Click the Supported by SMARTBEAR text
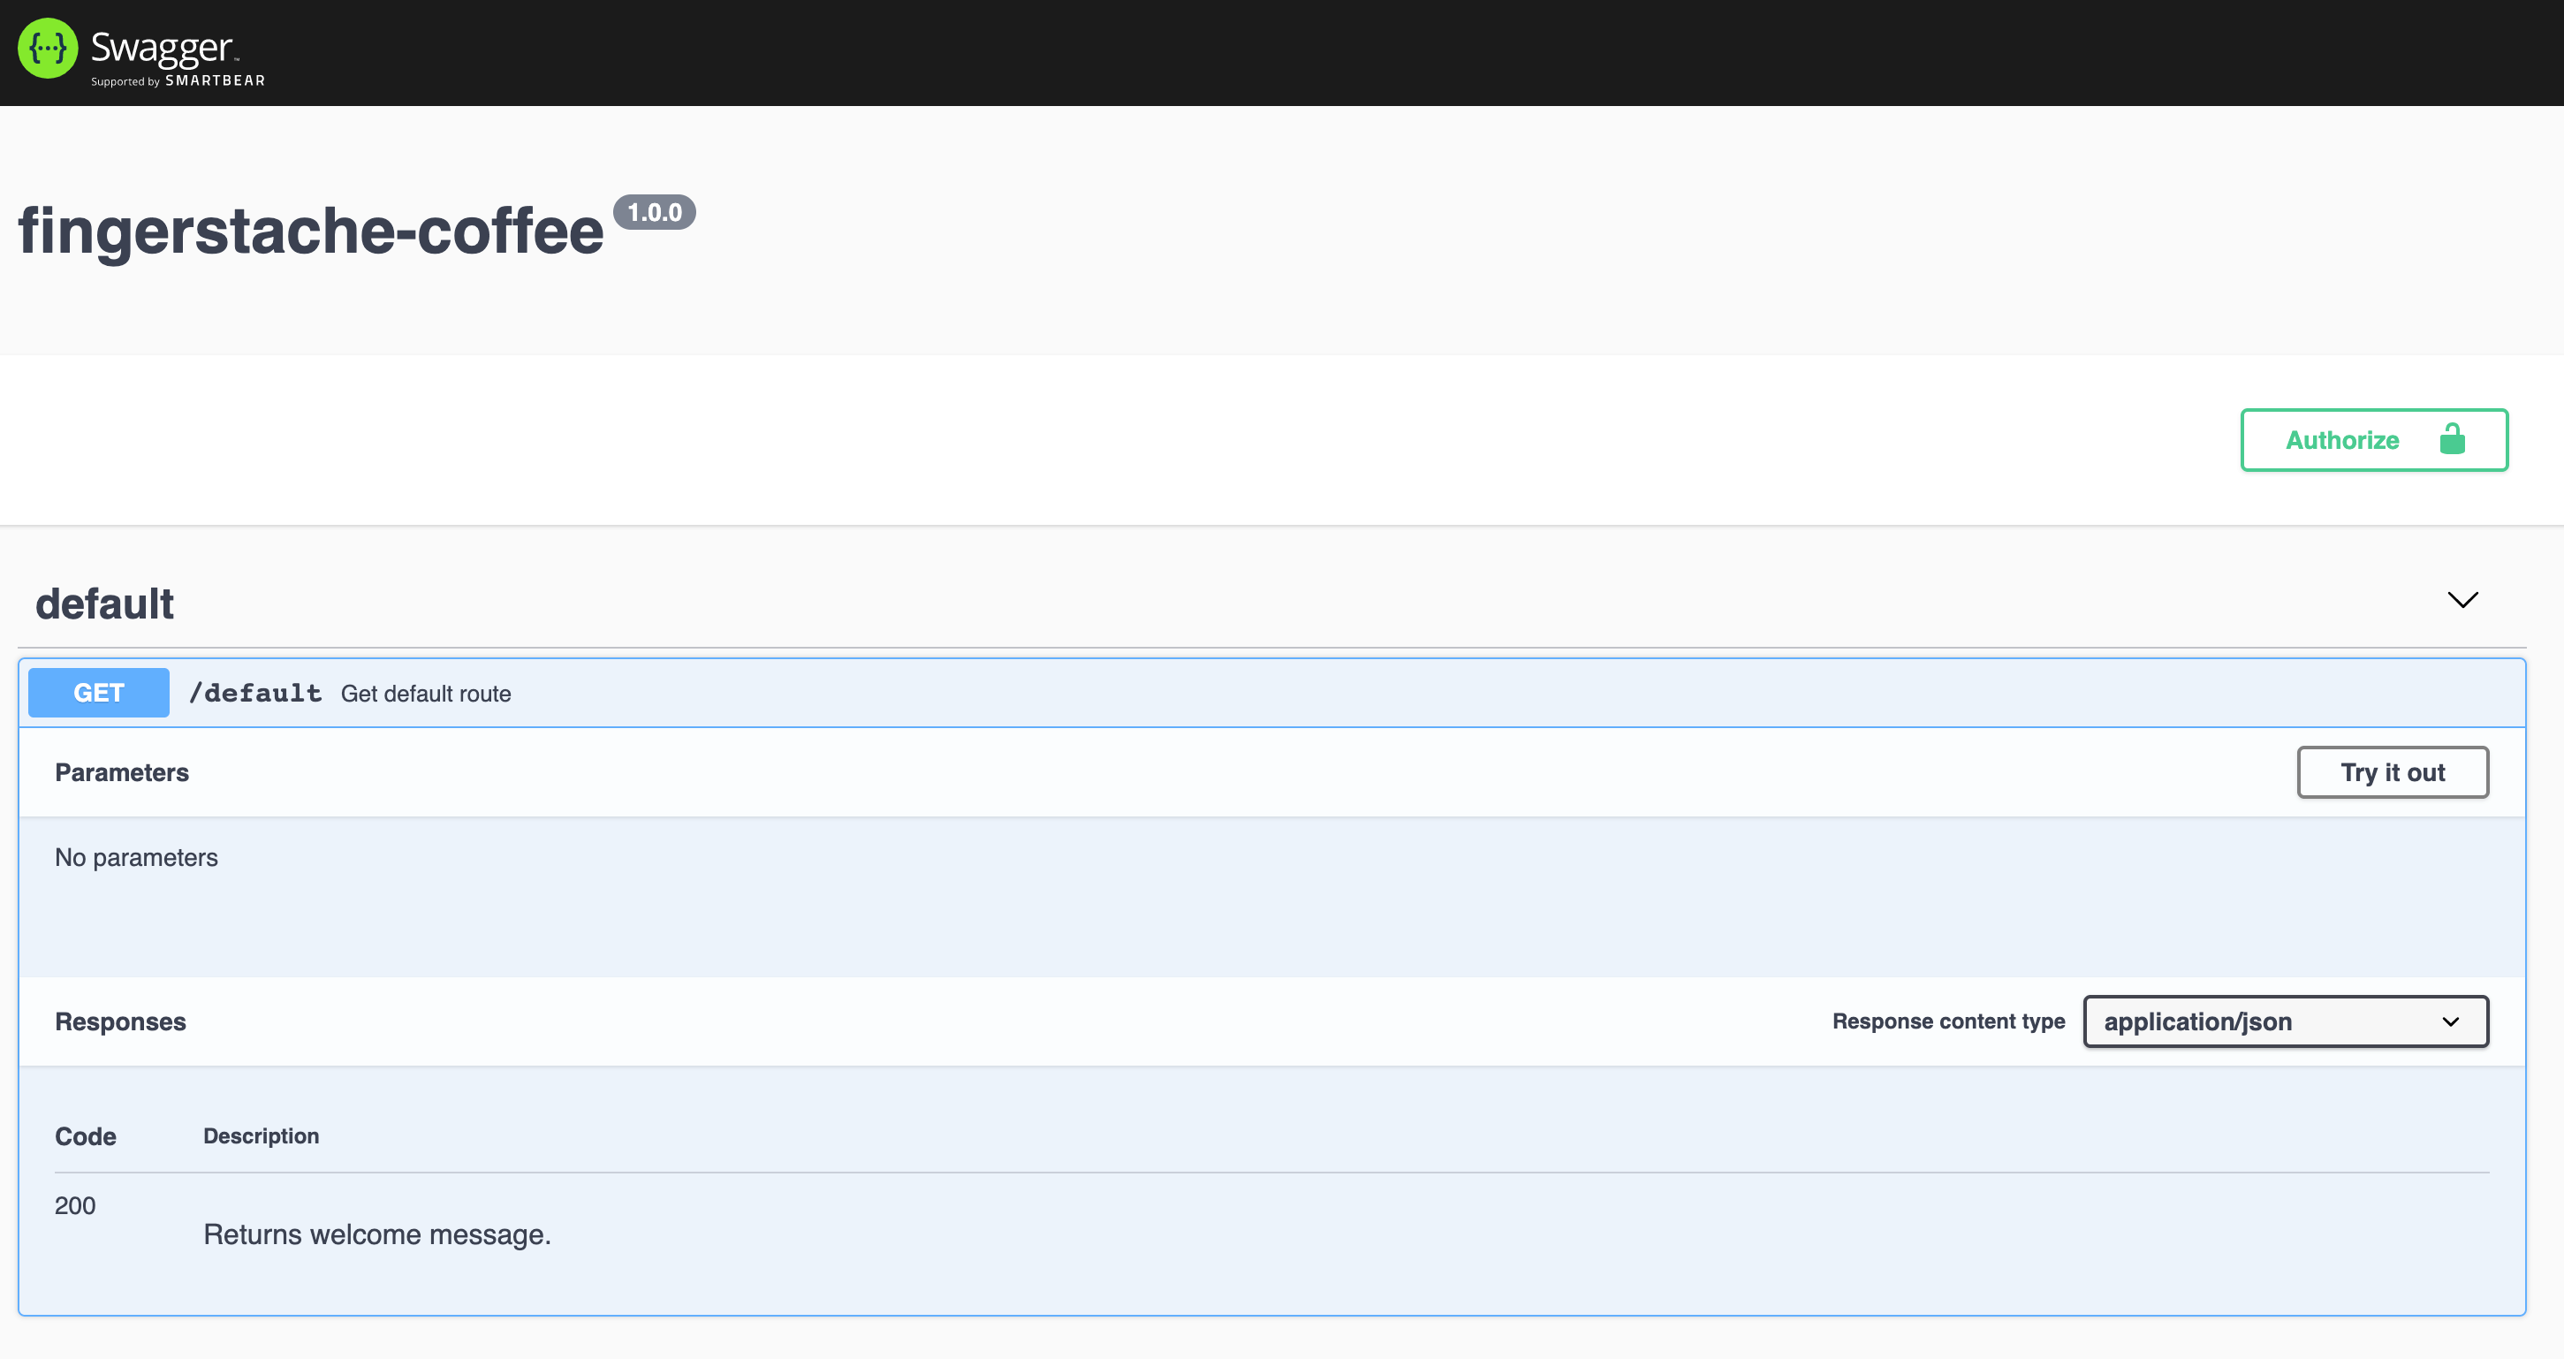Screen dimensions: 2564x1359 point(178,80)
